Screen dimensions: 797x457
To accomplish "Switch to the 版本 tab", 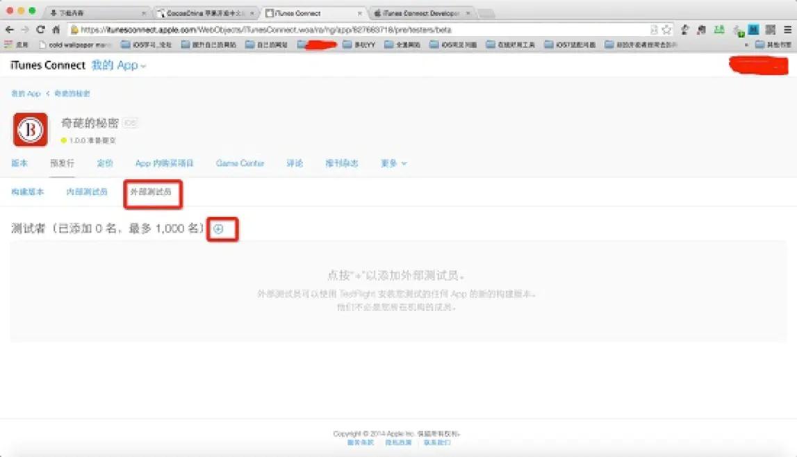I will (x=19, y=163).
